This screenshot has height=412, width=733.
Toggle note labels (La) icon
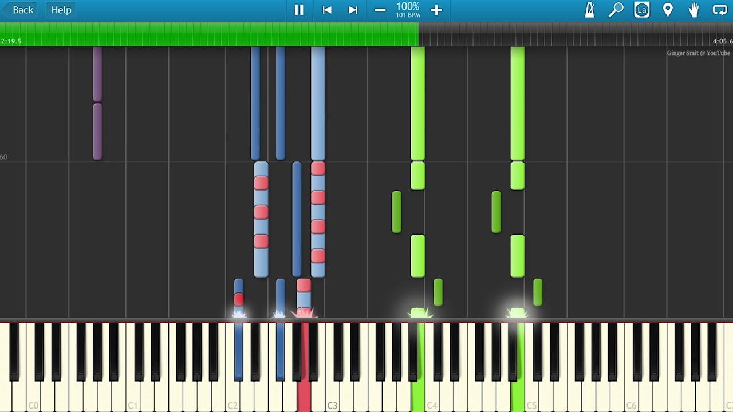pyautogui.click(x=642, y=10)
